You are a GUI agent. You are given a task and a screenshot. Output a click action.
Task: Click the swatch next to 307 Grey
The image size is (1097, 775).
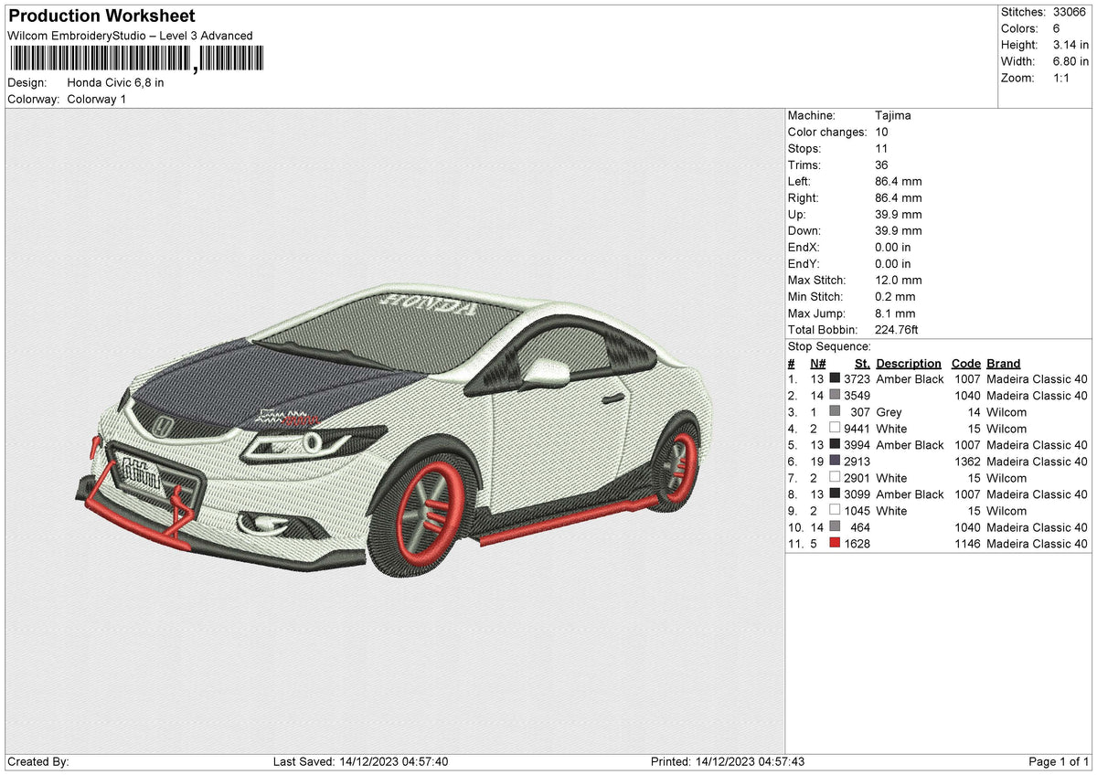[x=835, y=412]
